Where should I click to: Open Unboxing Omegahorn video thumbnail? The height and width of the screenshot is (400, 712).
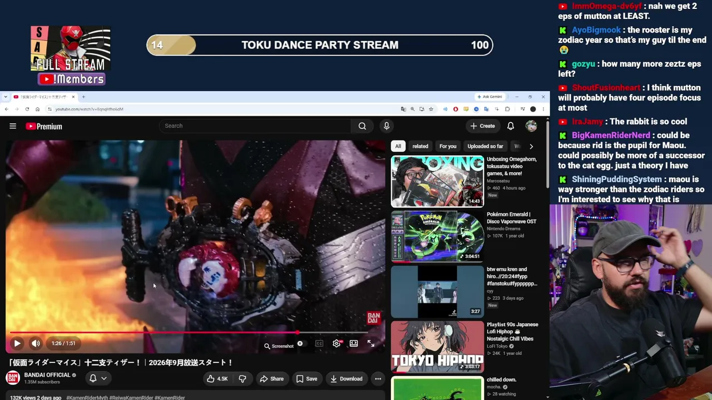coord(437,181)
